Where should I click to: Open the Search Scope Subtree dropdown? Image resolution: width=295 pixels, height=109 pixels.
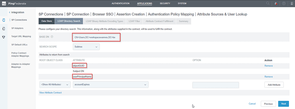(x=86, y=47)
